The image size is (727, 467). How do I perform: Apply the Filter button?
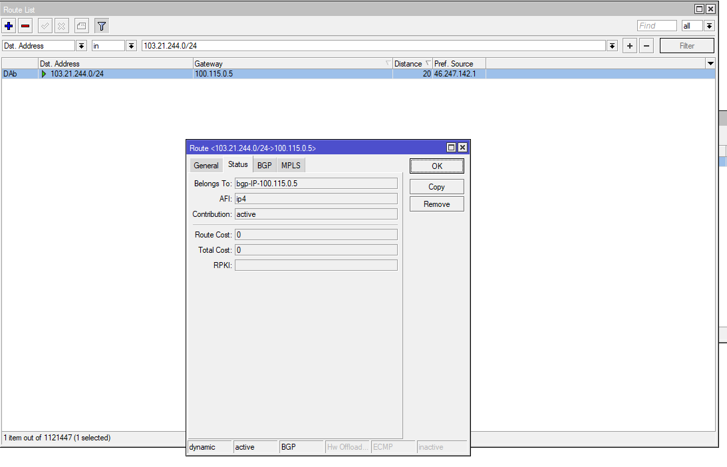click(686, 46)
